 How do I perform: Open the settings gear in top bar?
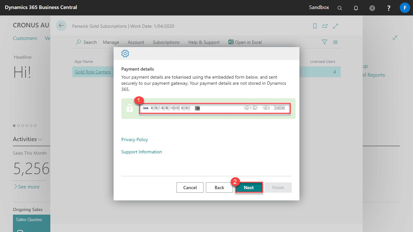coord(372,8)
